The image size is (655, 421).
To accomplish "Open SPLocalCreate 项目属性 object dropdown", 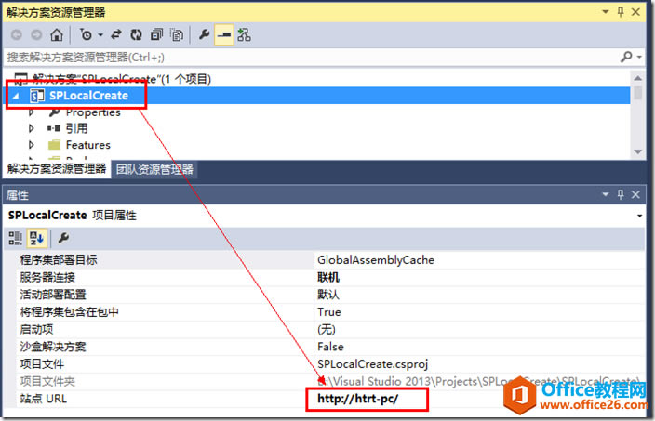I will [639, 216].
